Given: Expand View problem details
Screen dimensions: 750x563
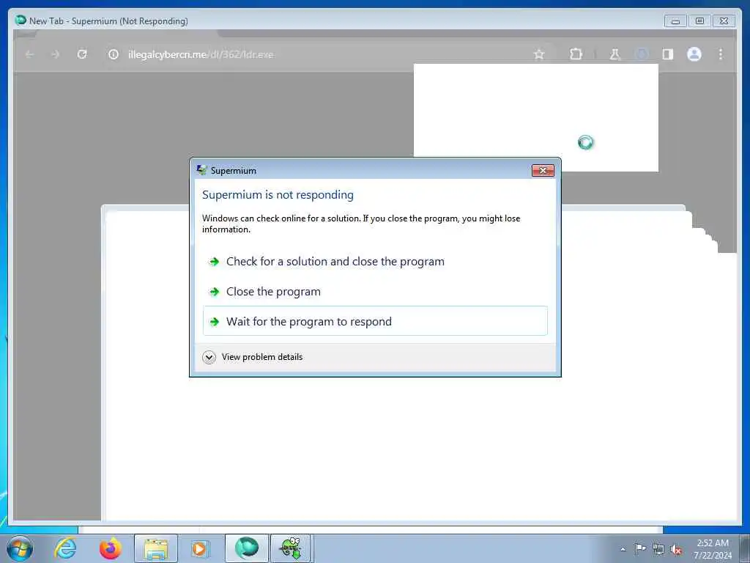Looking at the screenshot, I should (253, 357).
